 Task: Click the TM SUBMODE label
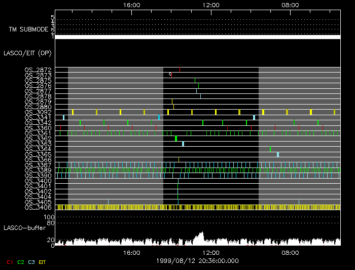(28, 29)
